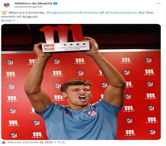
Task: Open the @futbolmahou mention
Action: click(121, 13)
